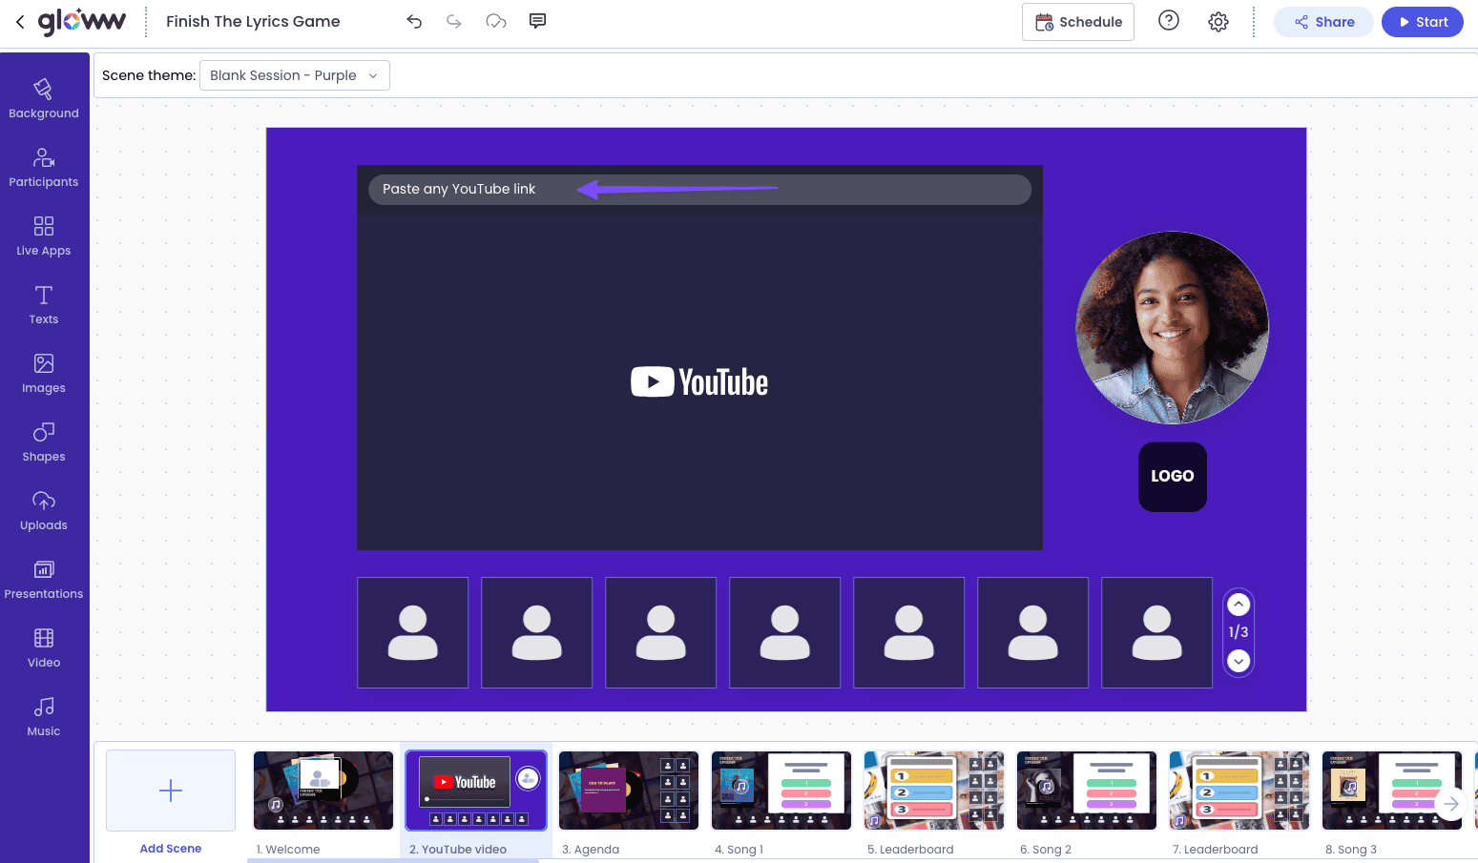
Task: Select the 2. YouTube video scene thumbnail
Action: 476,791
